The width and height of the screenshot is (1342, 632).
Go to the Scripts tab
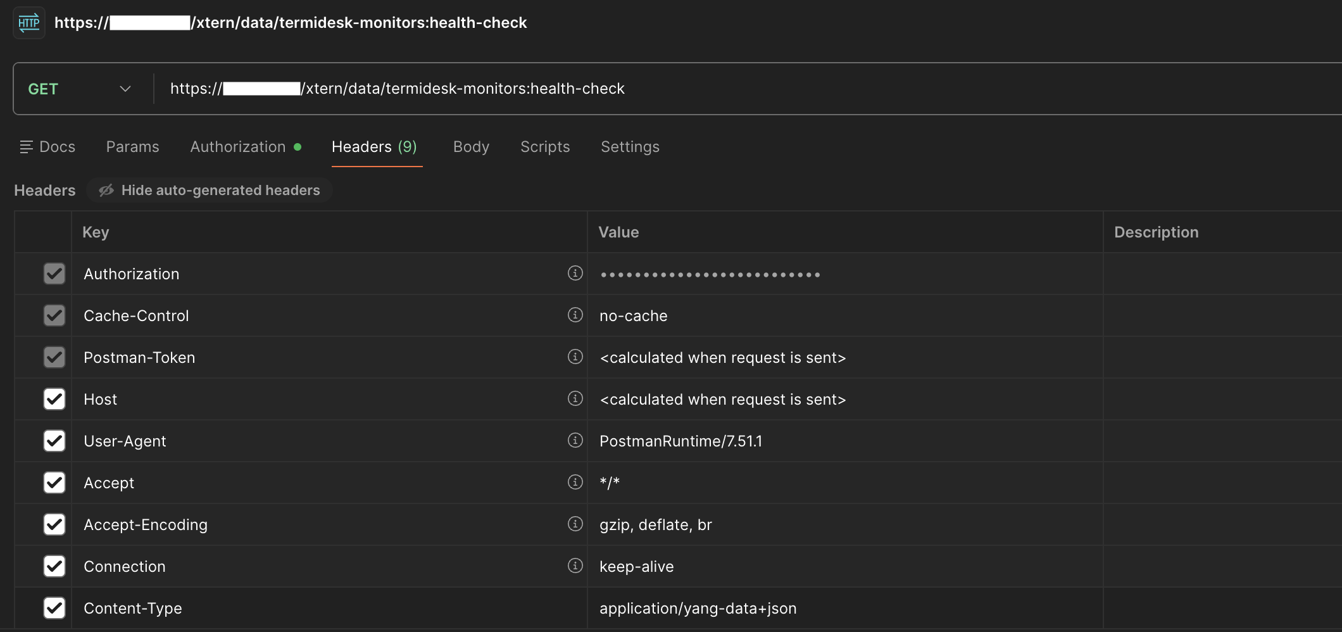click(x=544, y=147)
